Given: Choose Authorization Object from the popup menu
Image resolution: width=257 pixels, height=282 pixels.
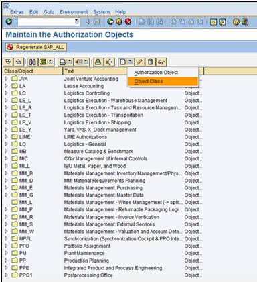Looking at the screenshot, I should 163,73.
